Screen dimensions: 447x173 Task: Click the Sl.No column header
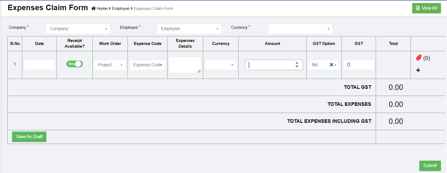pos(15,43)
